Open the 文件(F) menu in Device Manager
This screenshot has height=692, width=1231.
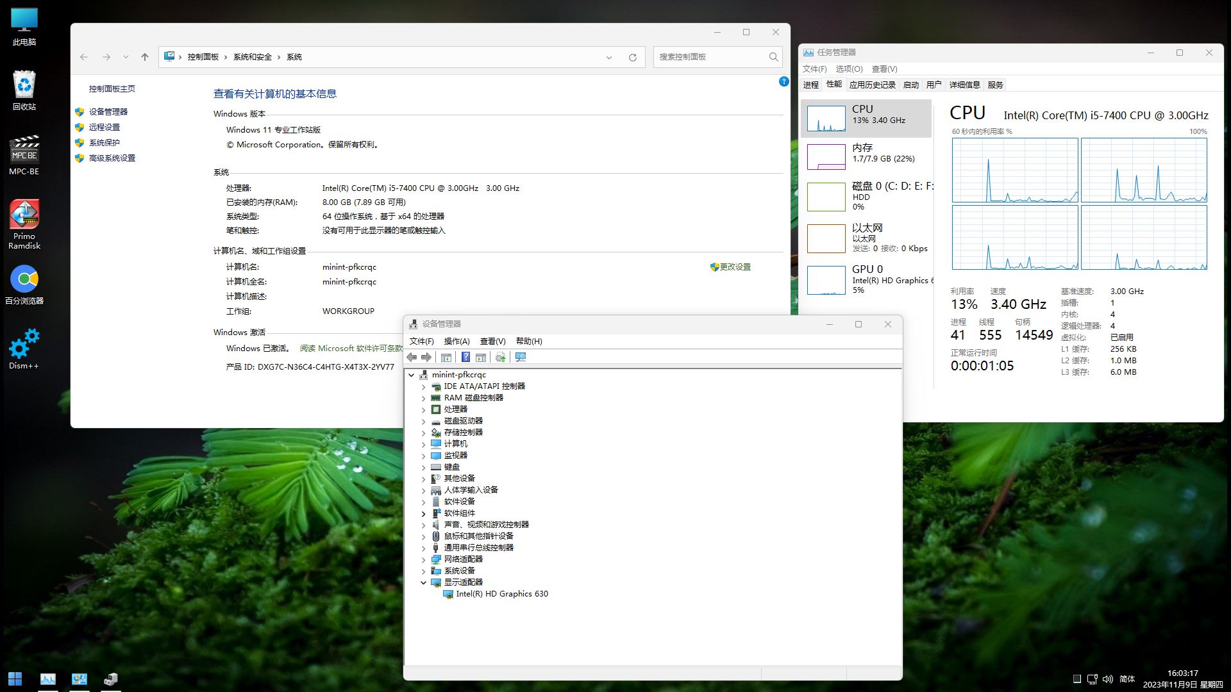421,341
